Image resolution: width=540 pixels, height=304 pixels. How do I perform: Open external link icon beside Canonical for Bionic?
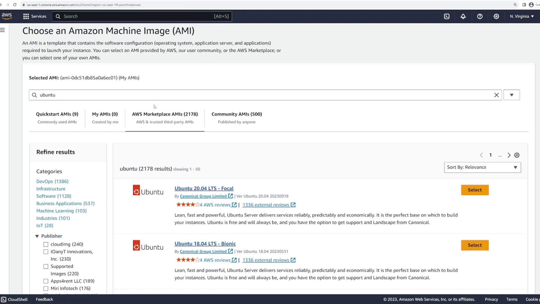[231, 251]
